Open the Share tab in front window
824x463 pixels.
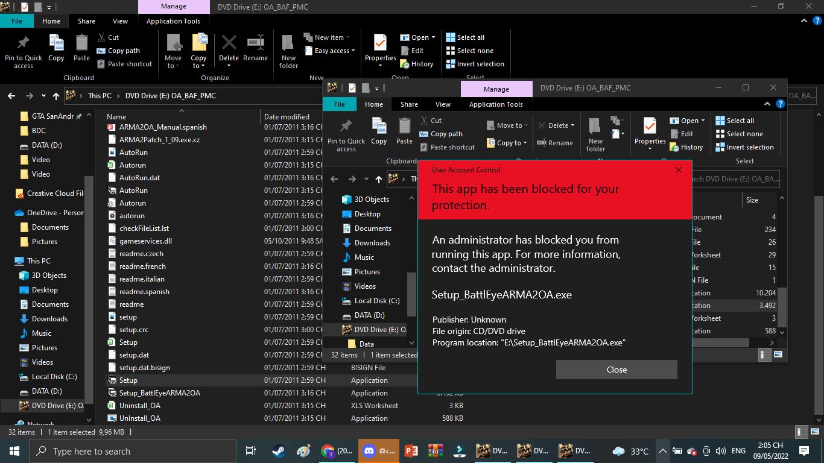pyautogui.click(x=409, y=104)
